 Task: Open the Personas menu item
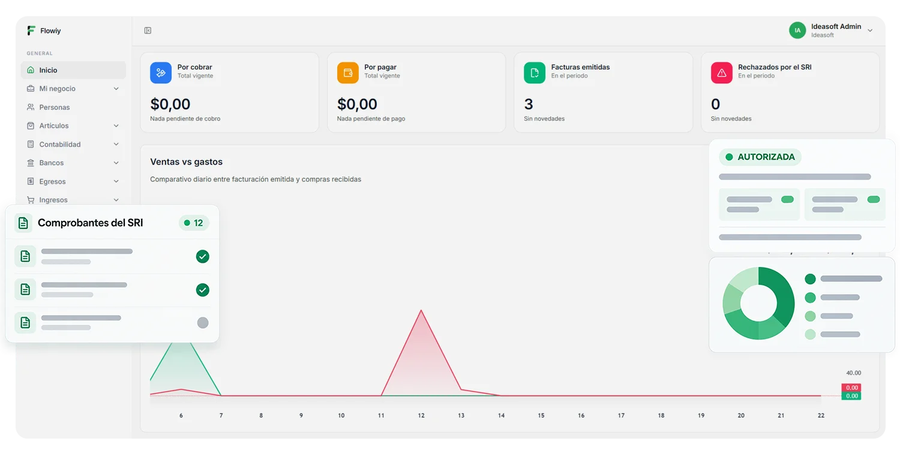(x=73, y=107)
